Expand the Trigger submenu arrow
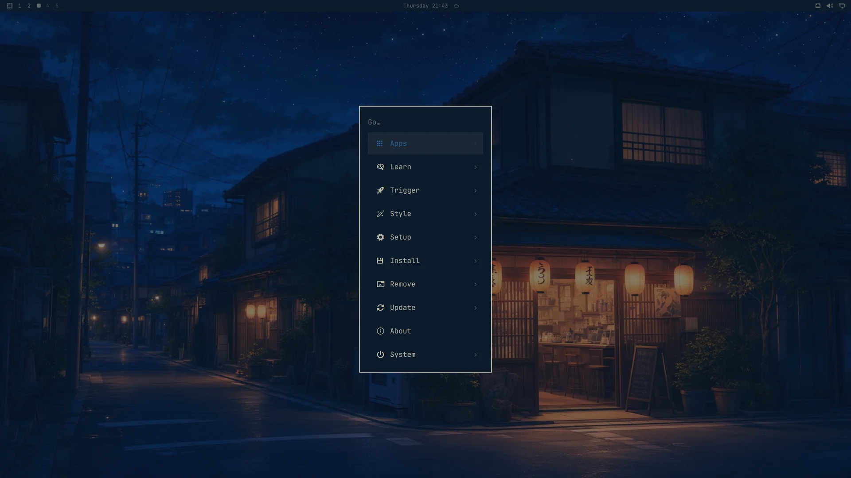This screenshot has height=478, width=851. 476,190
